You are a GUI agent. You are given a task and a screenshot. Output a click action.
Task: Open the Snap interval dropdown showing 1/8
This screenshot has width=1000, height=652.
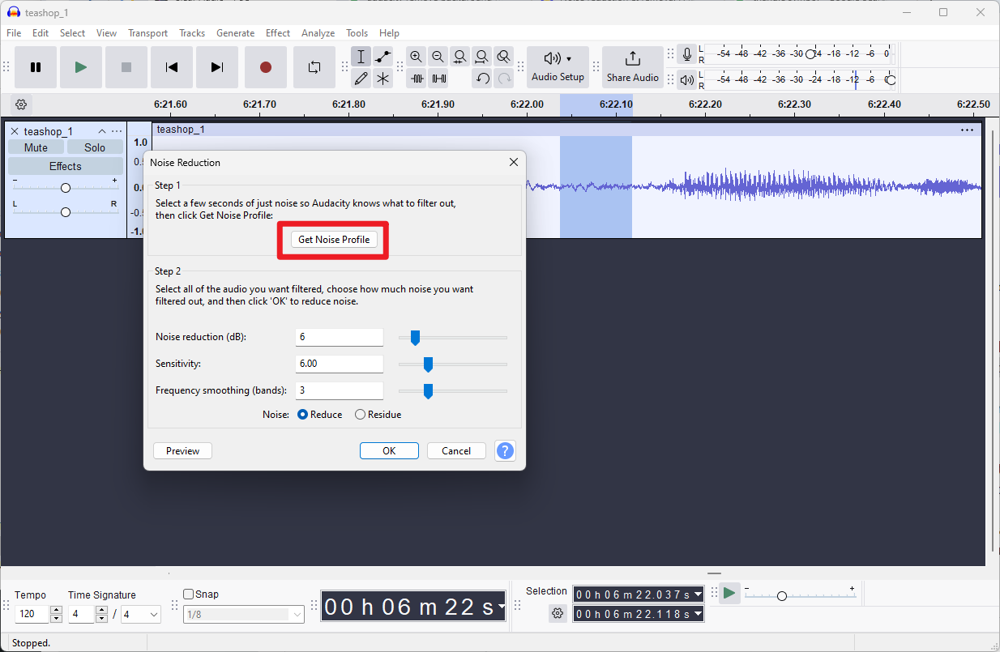pyautogui.click(x=243, y=614)
